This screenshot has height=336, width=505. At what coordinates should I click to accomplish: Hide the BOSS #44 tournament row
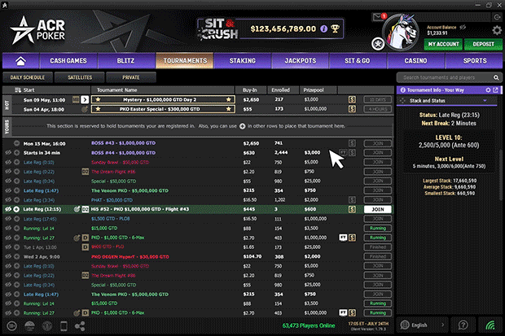tap(8, 153)
